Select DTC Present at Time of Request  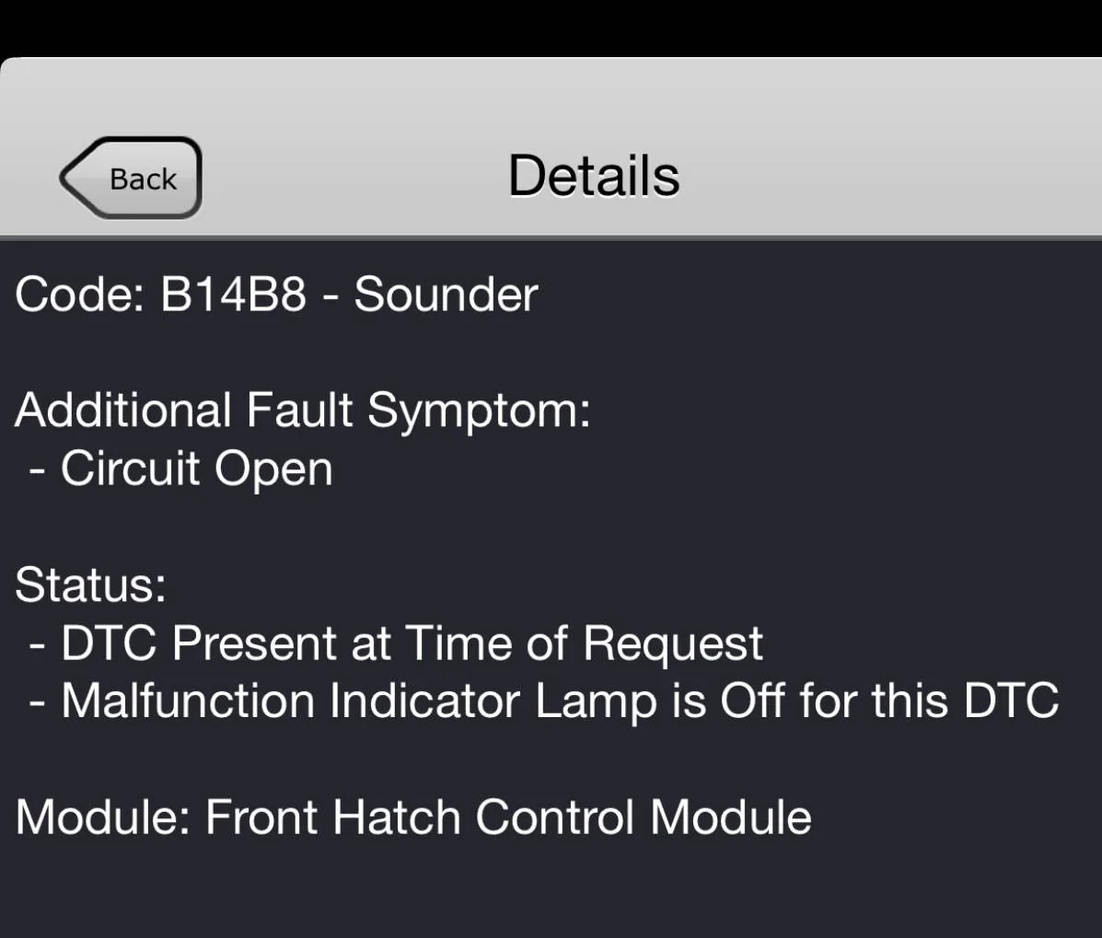coord(412,643)
